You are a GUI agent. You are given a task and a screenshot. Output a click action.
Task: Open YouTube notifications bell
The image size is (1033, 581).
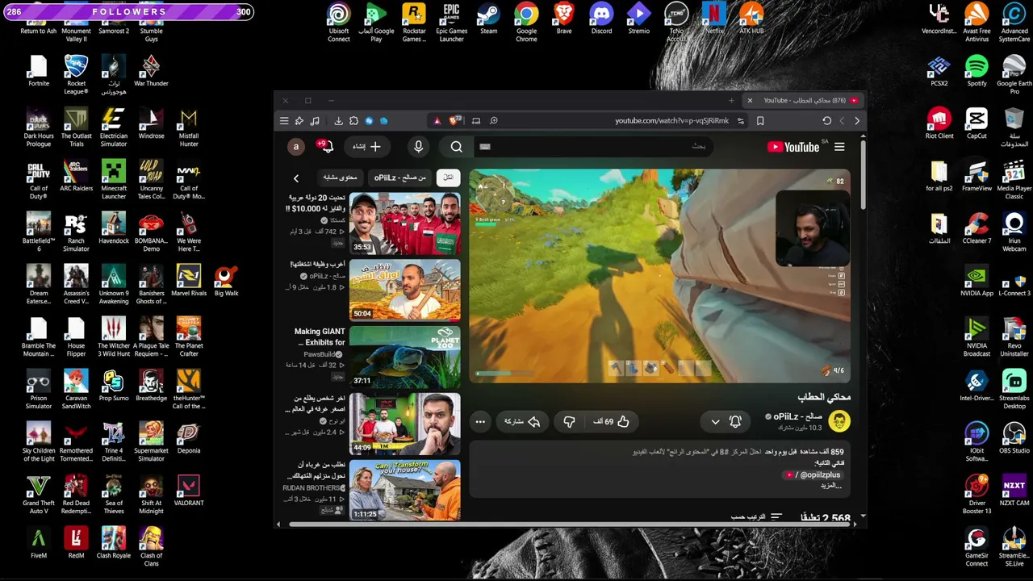[x=327, y=147]
